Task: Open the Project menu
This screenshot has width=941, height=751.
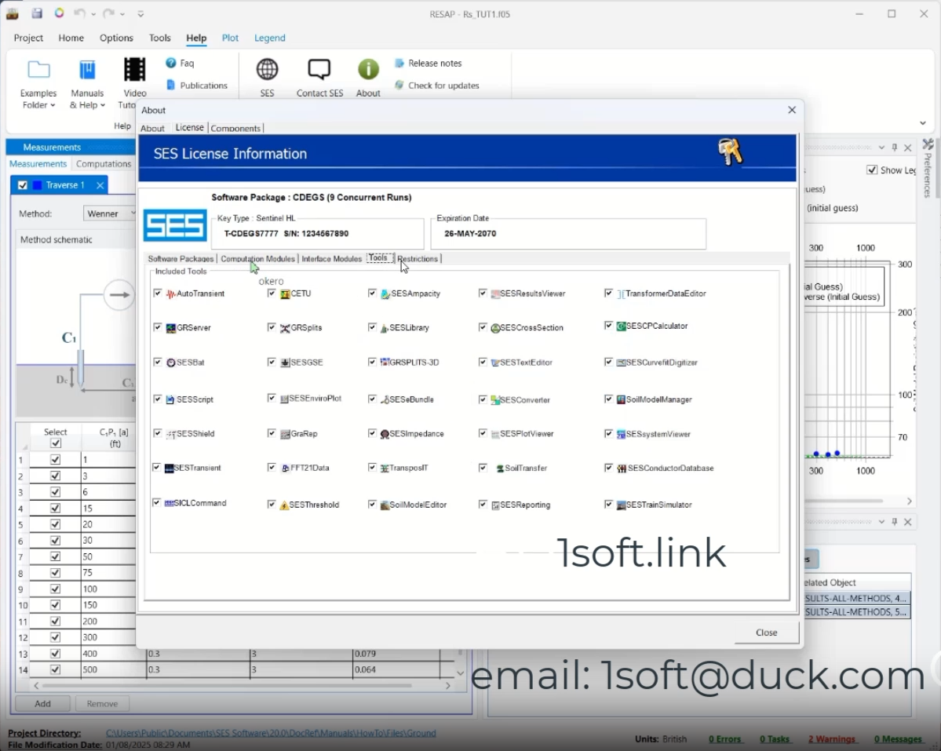Action: point(28,38)
